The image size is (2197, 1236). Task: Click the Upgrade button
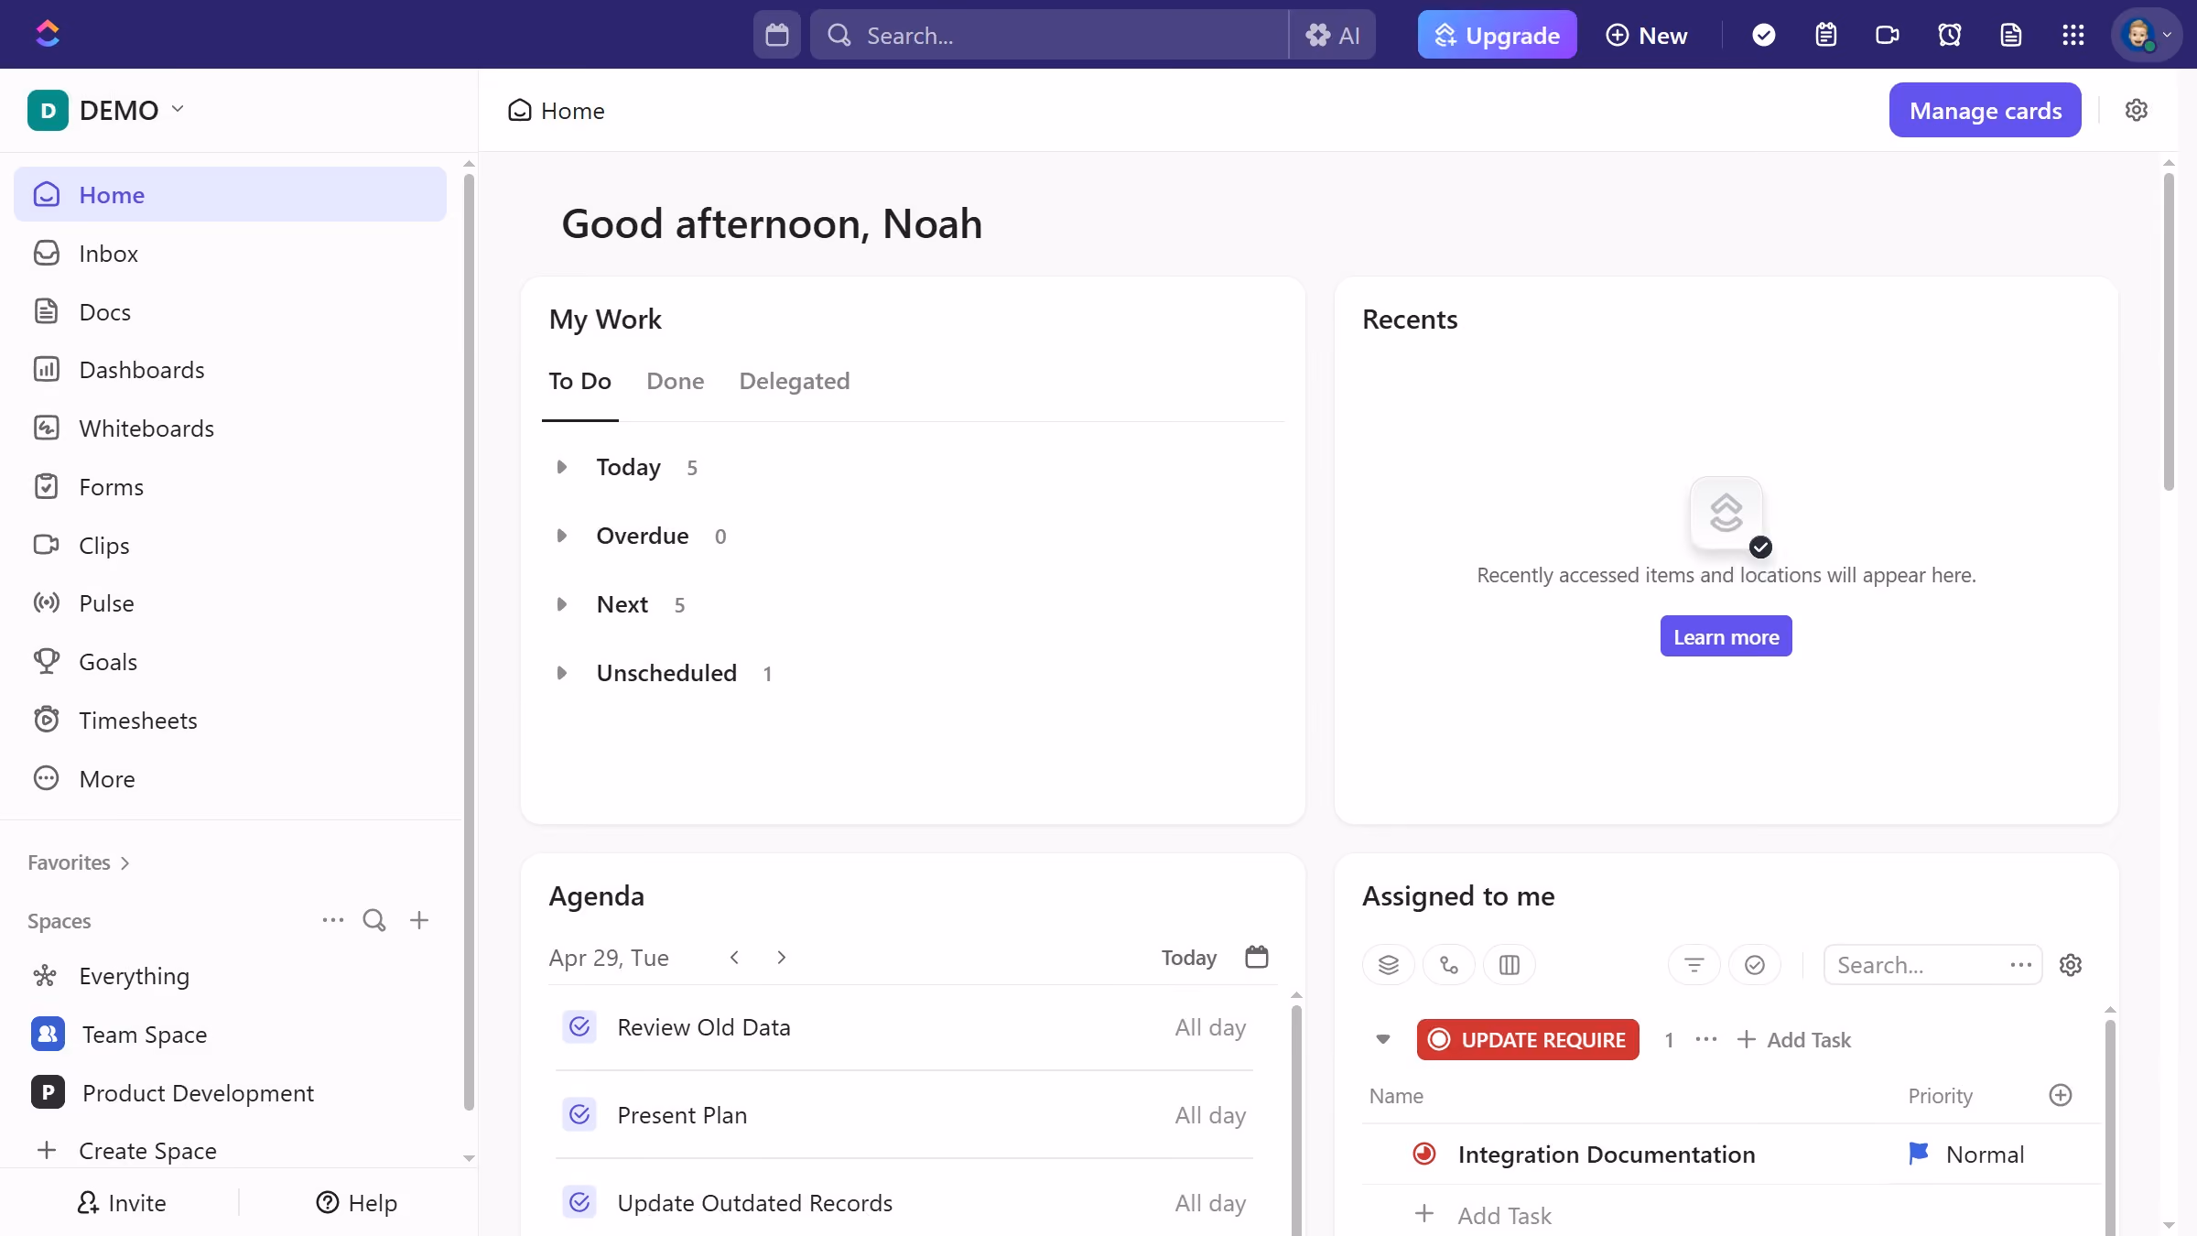point(1497,35)
